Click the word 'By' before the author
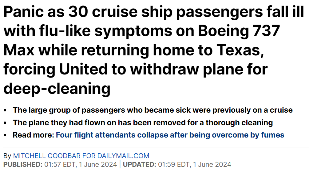The image size is (309, 172). pyautogui.click(x=7, y=156)
